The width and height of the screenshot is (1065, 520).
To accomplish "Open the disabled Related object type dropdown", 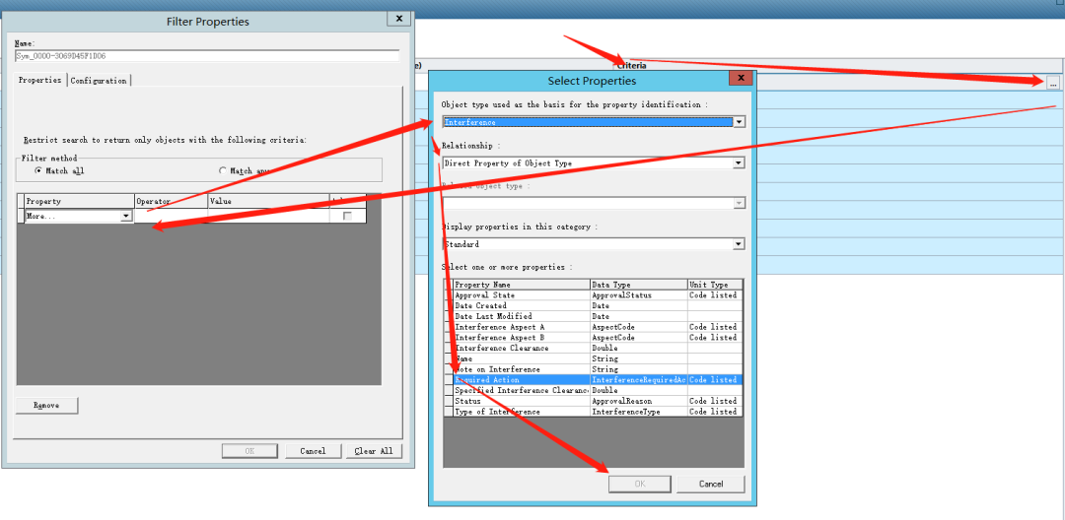I will 739,203.
